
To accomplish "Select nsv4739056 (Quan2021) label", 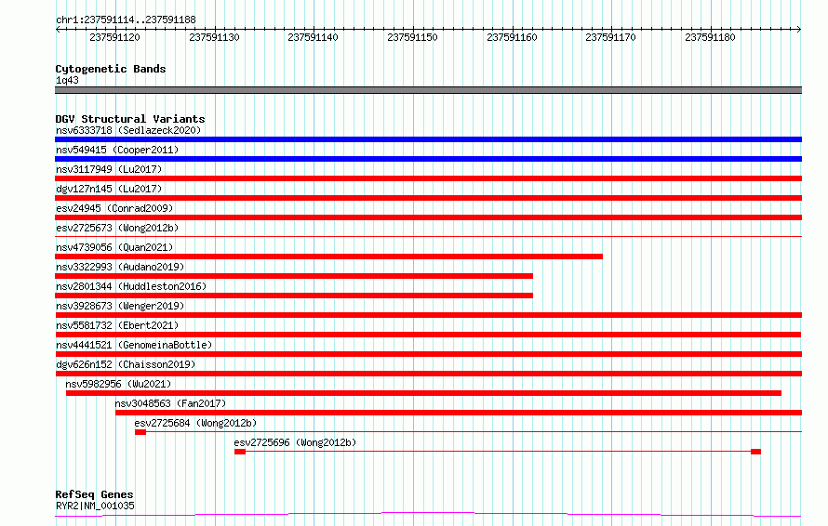I will (x=114, y=247).
